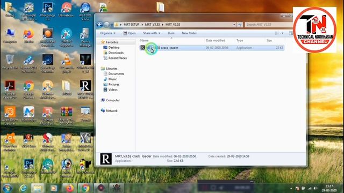Image resolution: width=344 pixels, height=193 pixels.
Task: Select middle MRT_V3.53 breadcrumb segment
Action: [152, 25]
